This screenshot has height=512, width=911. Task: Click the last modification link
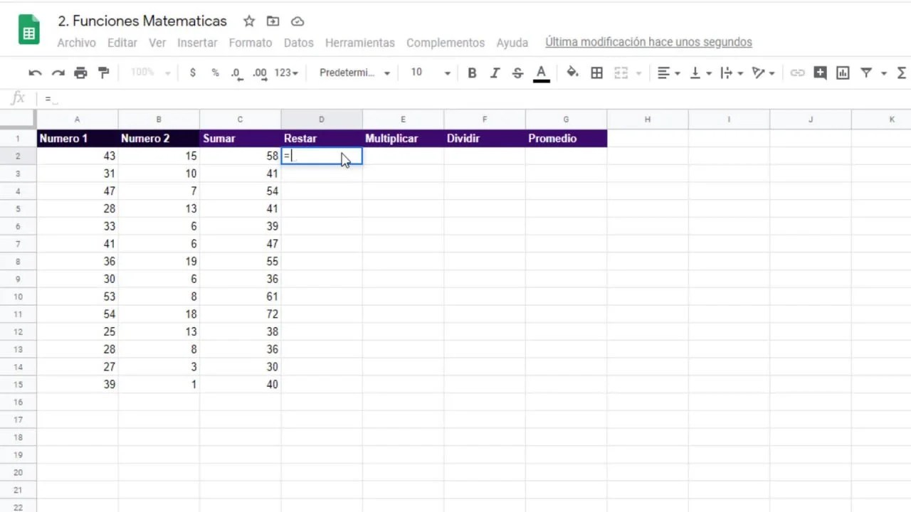[x=648, y=42]
